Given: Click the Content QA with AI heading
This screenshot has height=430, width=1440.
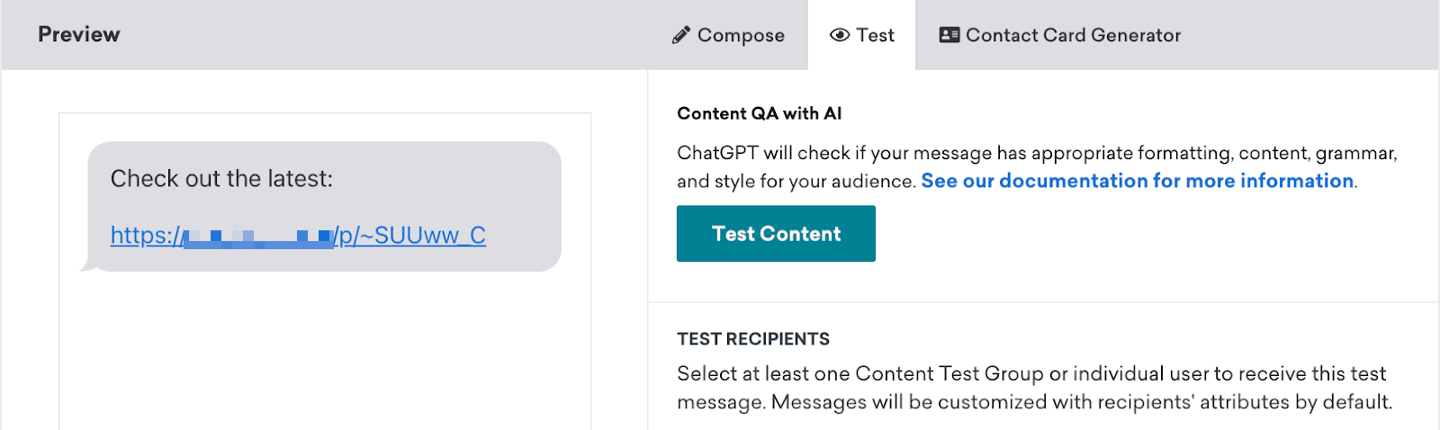Looking at the screenshot, I should click(x=759, y=113).
